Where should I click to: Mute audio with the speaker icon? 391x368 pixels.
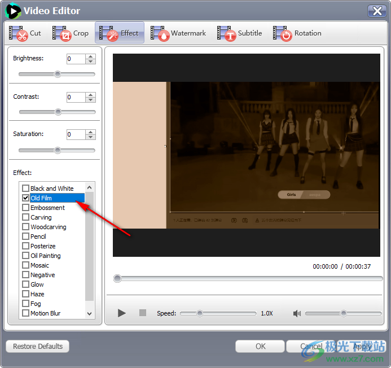[x=297, y=313]
